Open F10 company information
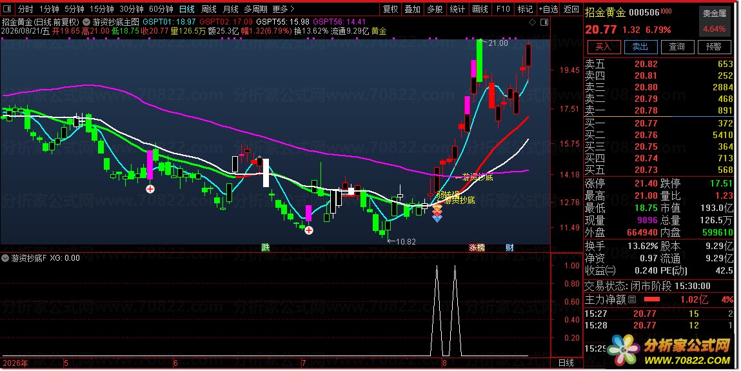Image resolution: width=741 pixels, height=371 pixels. click(503, 9)
